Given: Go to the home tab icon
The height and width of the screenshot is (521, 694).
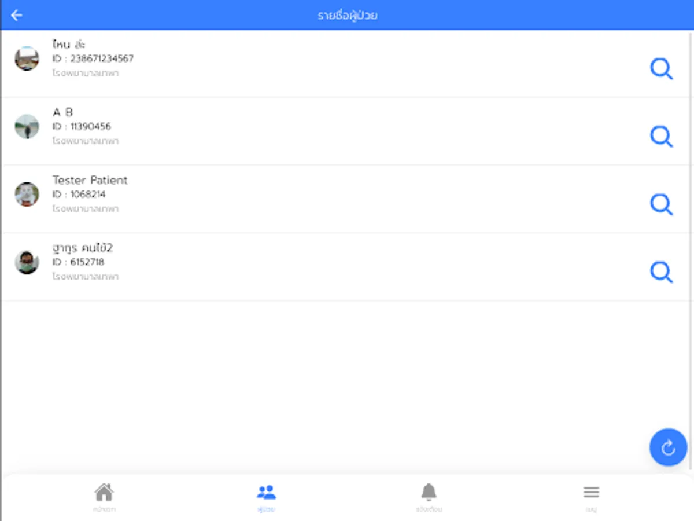Looking at the screenshot, I should click(x=104, y=493).
